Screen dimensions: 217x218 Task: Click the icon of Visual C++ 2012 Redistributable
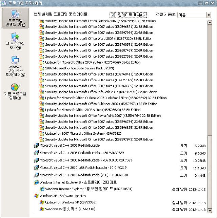pyautogui.click(x=36, y=175)
